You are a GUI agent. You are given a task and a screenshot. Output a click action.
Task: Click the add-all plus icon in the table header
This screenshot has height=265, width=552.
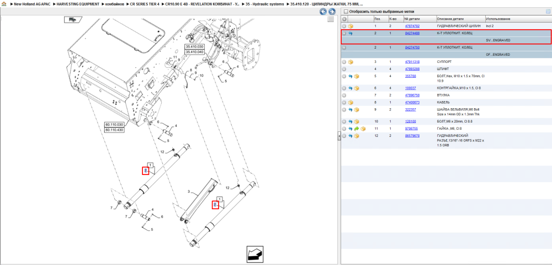pyautogui.click(x=344, y=19)
